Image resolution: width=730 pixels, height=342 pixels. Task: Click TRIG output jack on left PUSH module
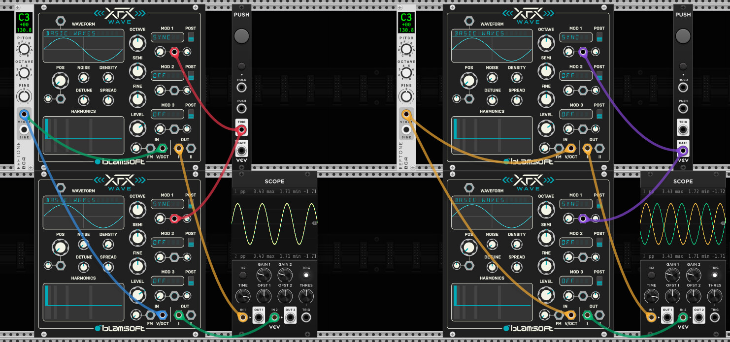click(241, 130)
